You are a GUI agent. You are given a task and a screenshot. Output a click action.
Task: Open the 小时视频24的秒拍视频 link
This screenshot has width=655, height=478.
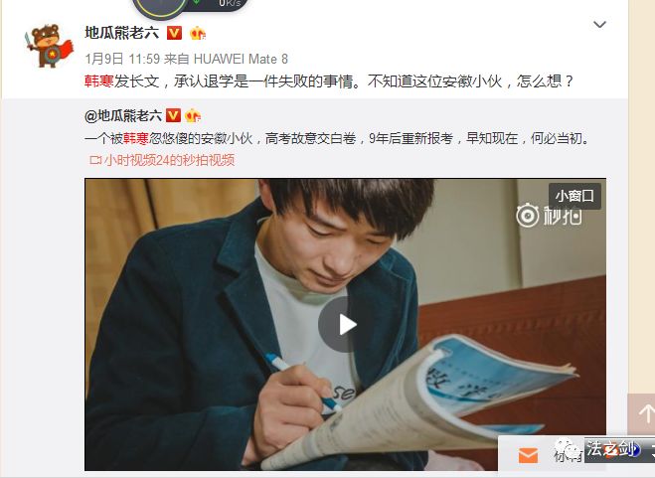[x=162, y=160]
